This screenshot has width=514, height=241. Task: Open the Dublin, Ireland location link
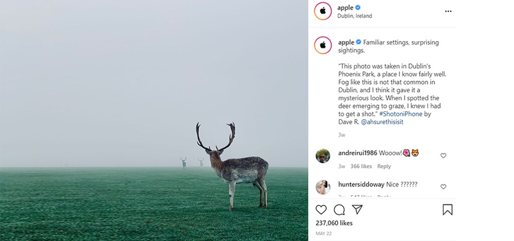pos(355,16)
